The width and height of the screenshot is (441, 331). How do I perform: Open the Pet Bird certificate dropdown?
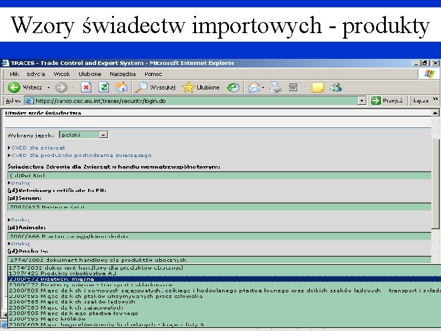point(219,176)
